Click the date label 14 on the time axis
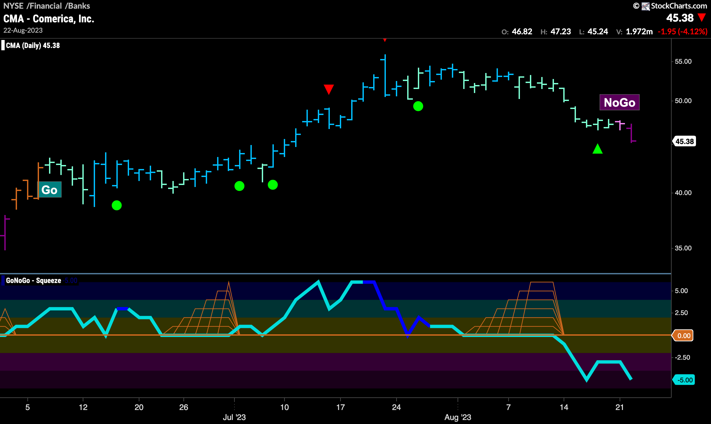711x424 pixels. tap(564, 407)
